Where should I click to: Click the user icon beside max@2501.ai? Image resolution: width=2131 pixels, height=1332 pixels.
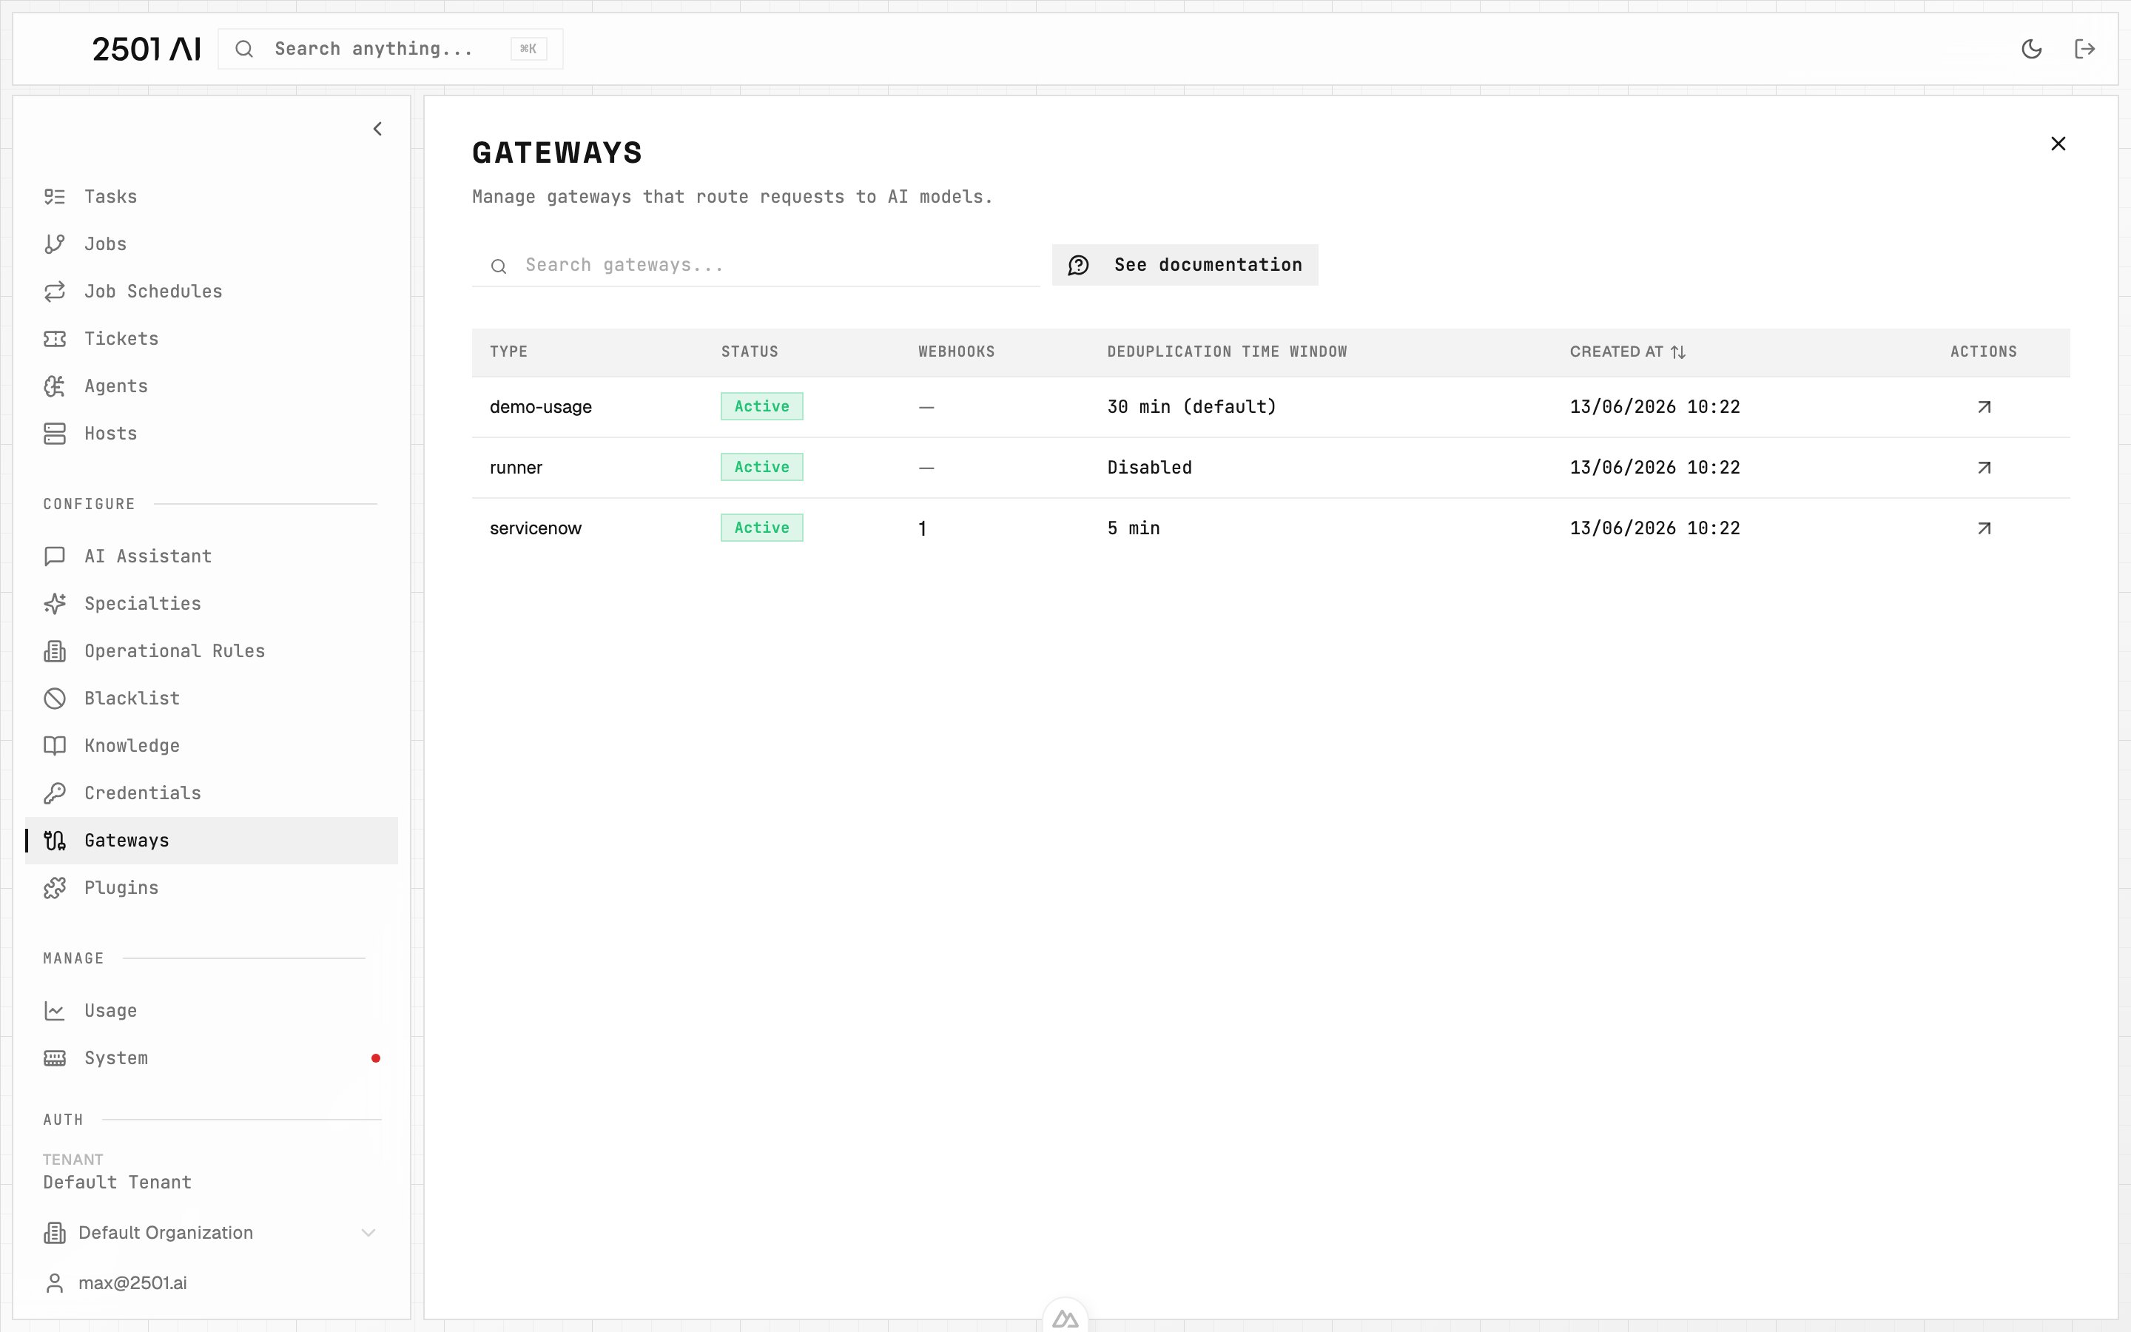point(55,1282)
